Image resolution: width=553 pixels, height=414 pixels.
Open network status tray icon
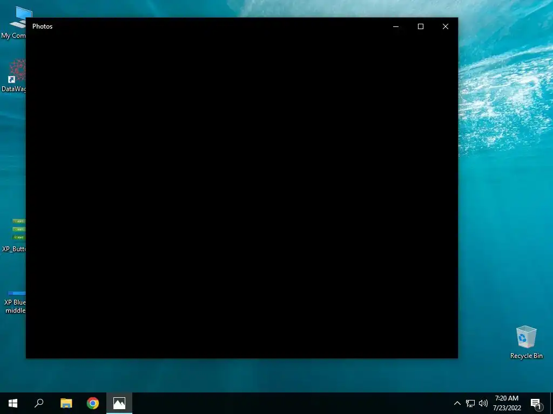pyautogui.click(x=470, y=403)
